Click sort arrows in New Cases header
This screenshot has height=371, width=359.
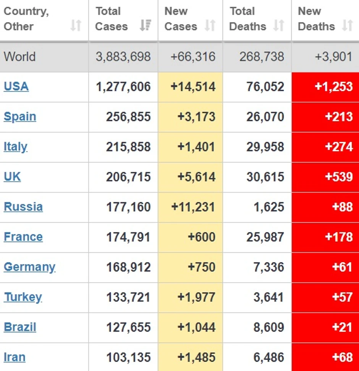coord(210,26)
